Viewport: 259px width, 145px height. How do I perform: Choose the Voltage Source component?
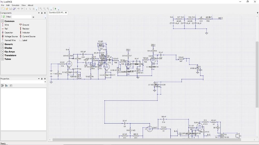(x=11, y=36)
